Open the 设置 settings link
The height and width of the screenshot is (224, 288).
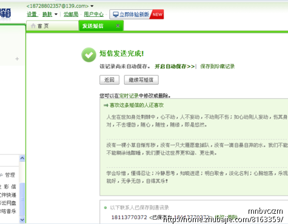coord(32,15)
